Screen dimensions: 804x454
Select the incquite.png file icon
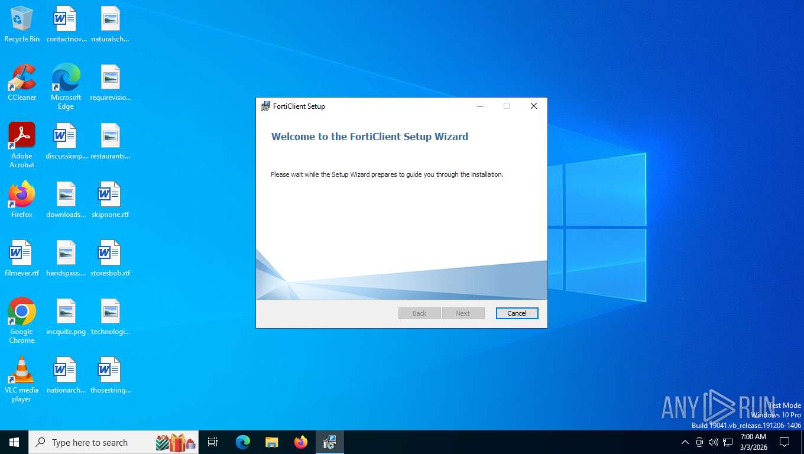point(66,317)
